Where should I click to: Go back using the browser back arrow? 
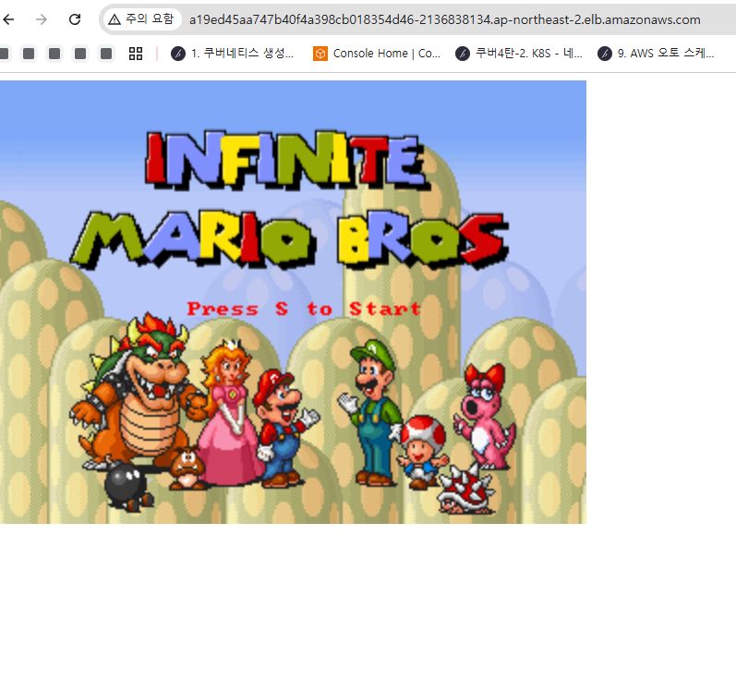(8, 19)
